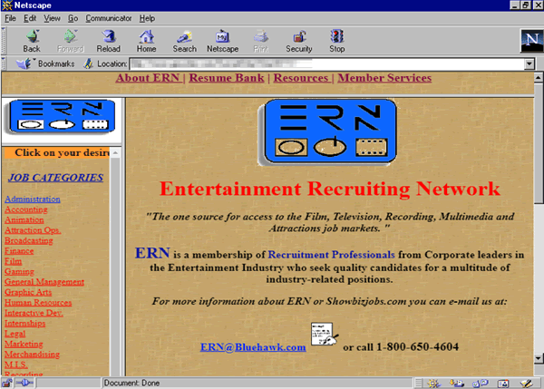Open the Resume Bank link

(x=228, y=78)
